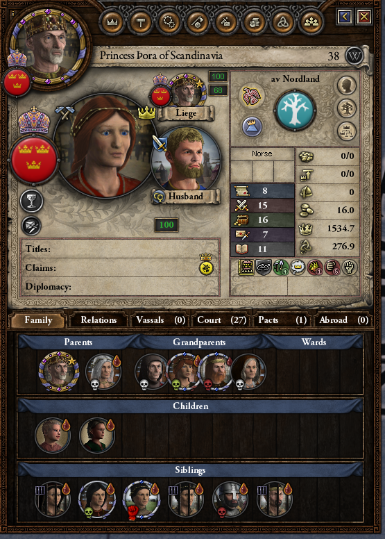Switch to the Court (27) tab
The width and height of the screenshot is (385, 539).
coord(222,320)
